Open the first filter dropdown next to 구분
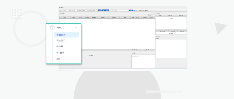This screenshot has width=234, height=99. pyautogui.click(x=66, y=10)
